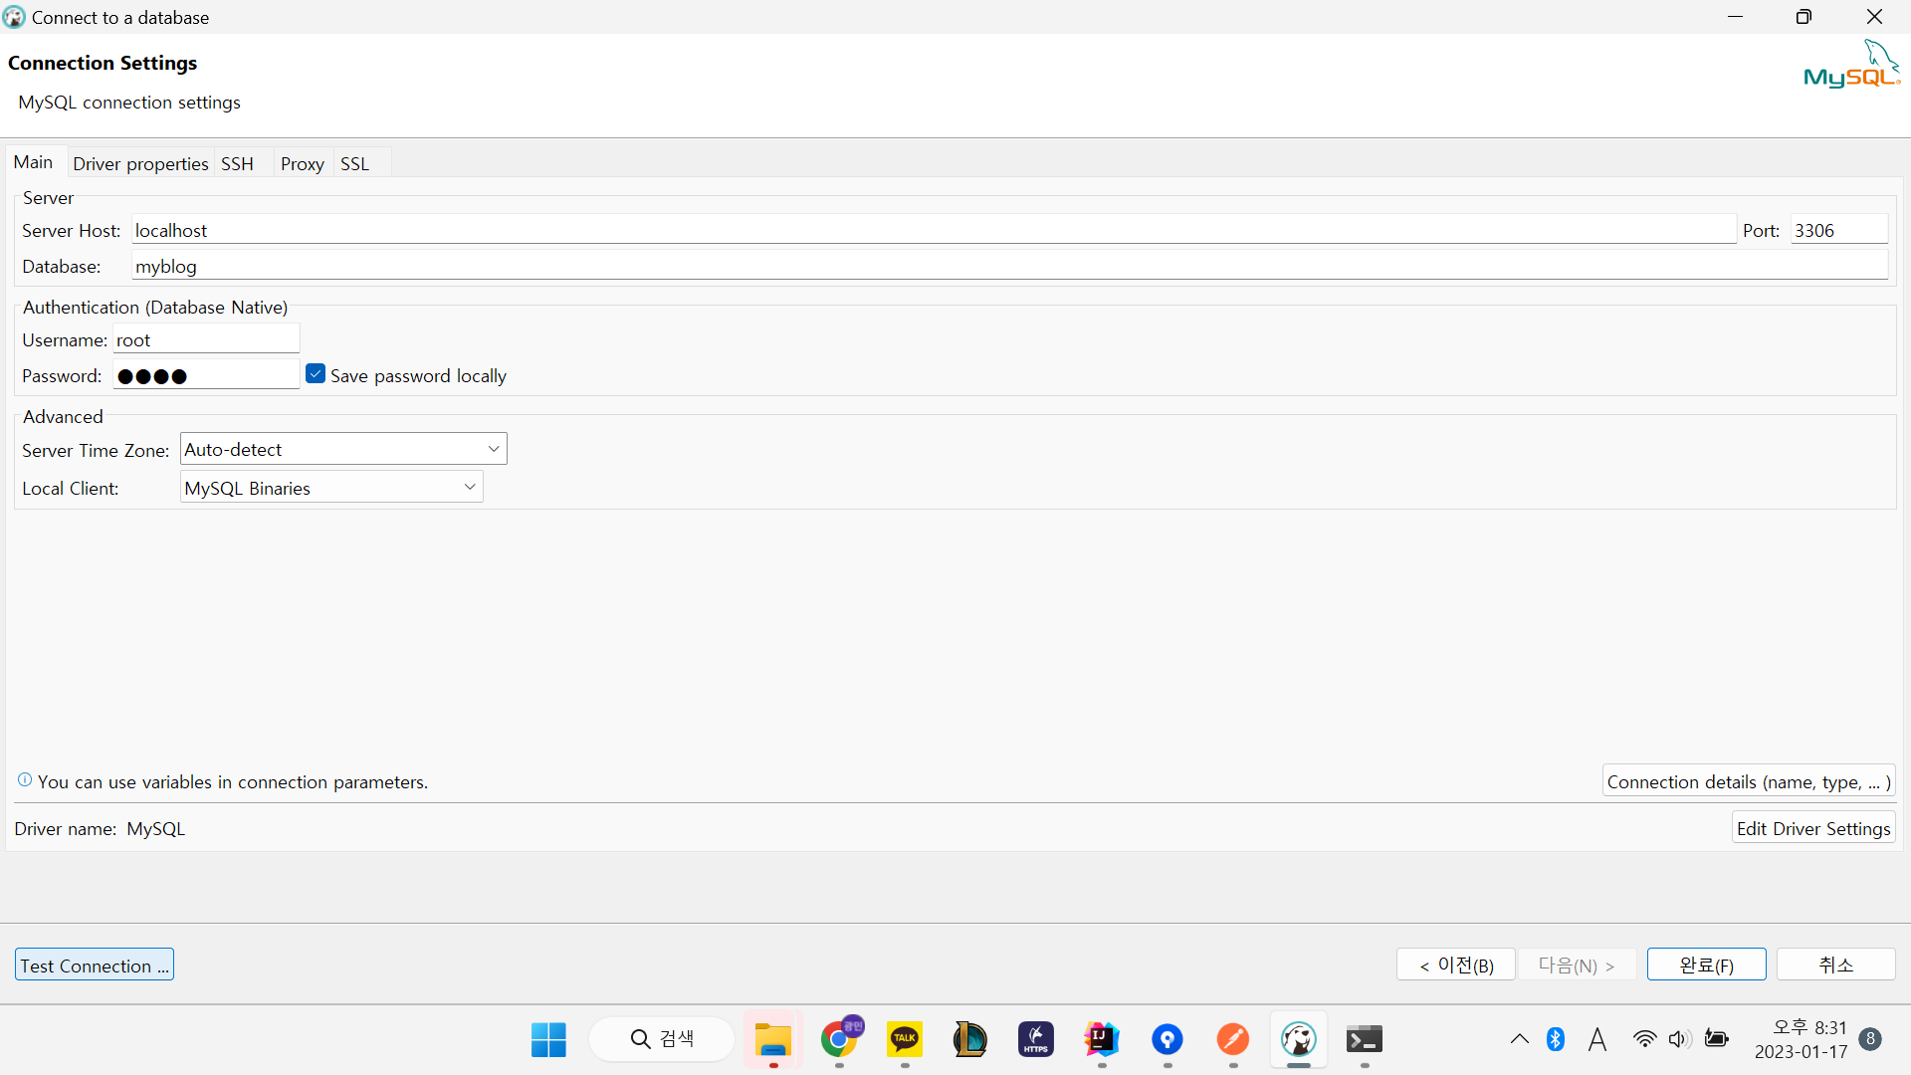
Task: Open KakaoTalk from the taskbar
Action: pos(905,1040)
